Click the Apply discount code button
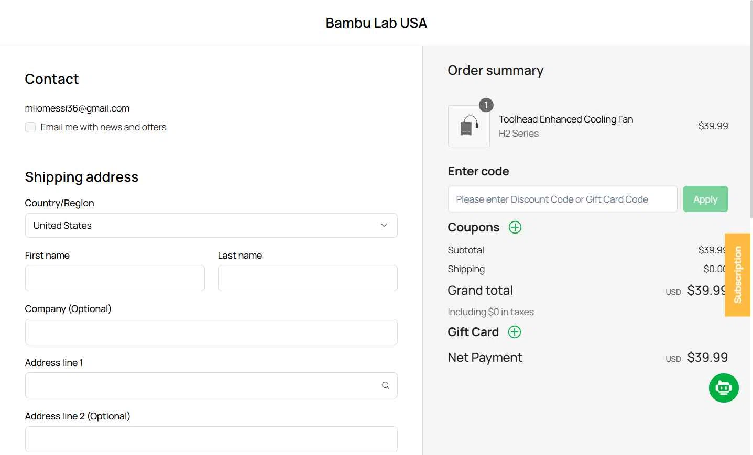753x455 pixels. 705,199
